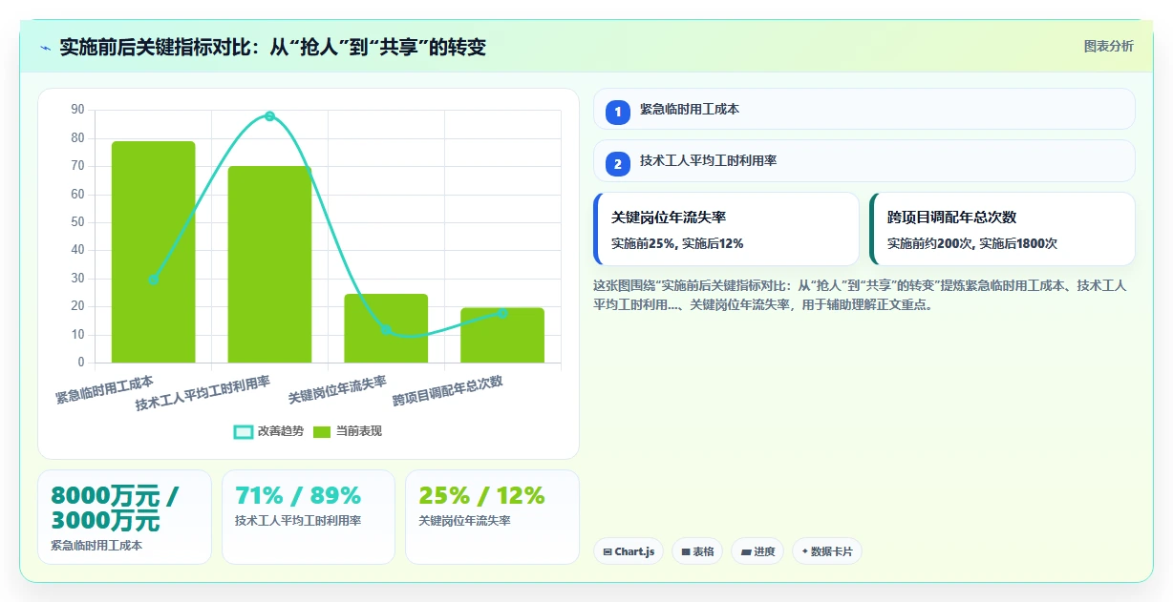Click the 数据卡片 tag chip
This screenshot has height=602, width=1173.
coord(827,551)
